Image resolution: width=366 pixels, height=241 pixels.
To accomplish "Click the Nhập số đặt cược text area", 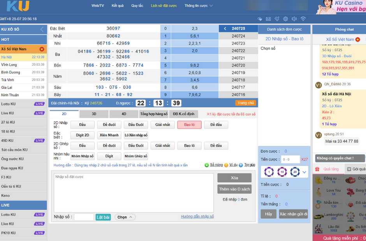I will (134, 193).
